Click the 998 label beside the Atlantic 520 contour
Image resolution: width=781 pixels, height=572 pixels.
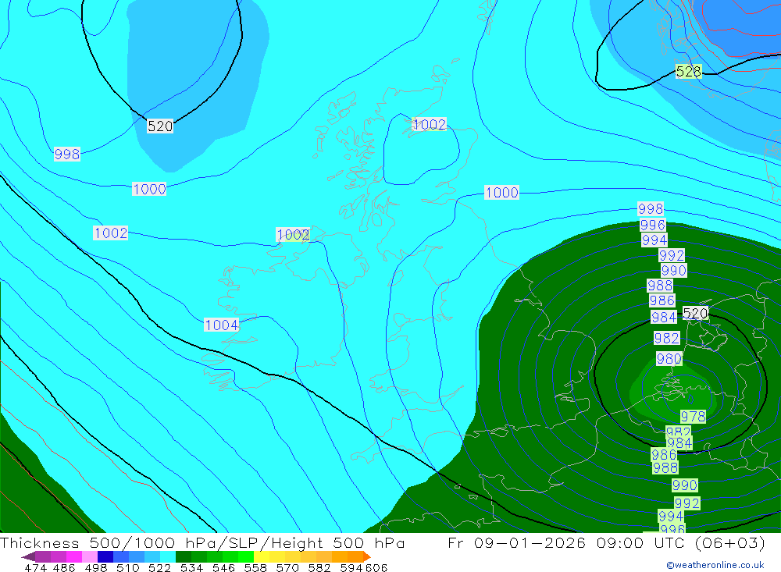click(x=66, y=154)
